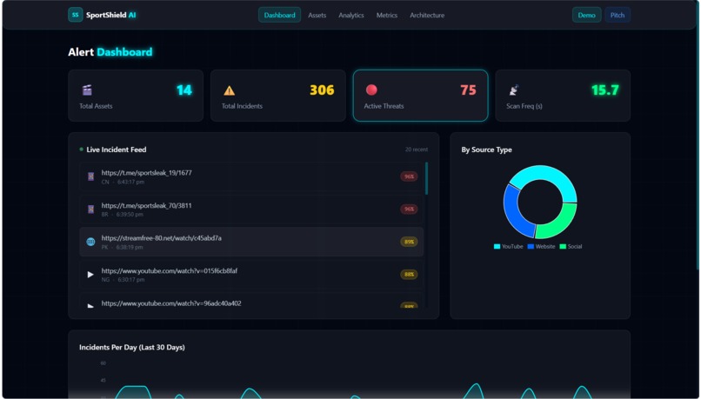Click the SportShield AI brand name
701x399 pixels.
click(110, 15)
